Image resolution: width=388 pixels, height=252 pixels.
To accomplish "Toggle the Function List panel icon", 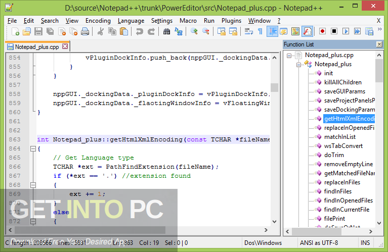I will tap(307, 32).
